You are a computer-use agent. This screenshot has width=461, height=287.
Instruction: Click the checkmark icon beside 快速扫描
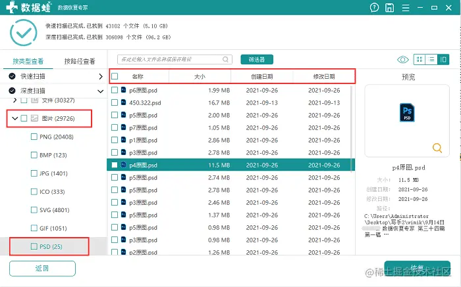click(x=12, y=76)
